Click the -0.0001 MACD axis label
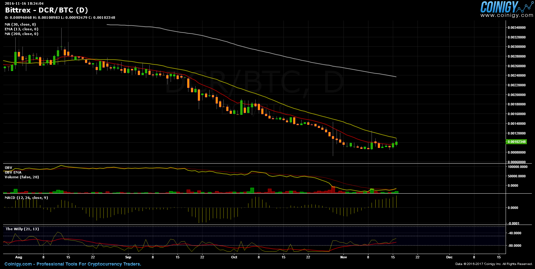 [513, 223]
